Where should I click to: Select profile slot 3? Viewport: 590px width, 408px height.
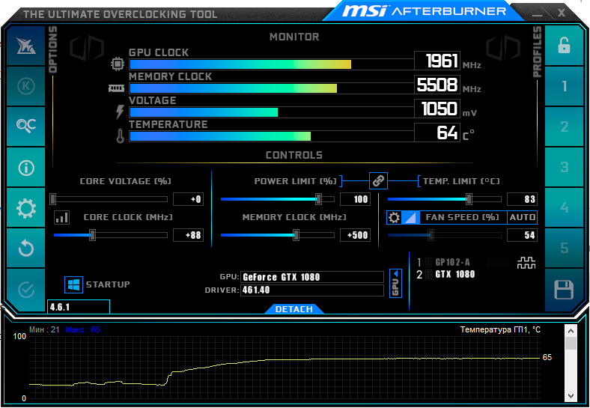pyautogui.click(x=564, y=167)
